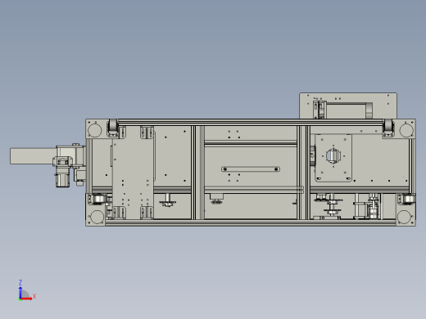Select the long rectangular motor body at far left
426x319 pixels.
pyautogui.click(x=33, y=156)
